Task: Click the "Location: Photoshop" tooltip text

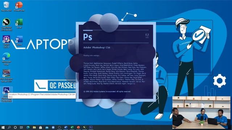Action: pyautogui.click(x=42, y=95)
